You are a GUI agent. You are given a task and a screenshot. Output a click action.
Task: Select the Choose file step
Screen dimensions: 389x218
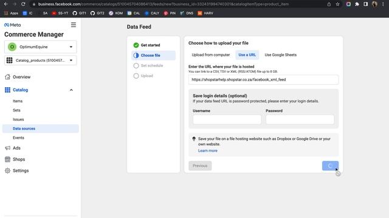point(154,55)
